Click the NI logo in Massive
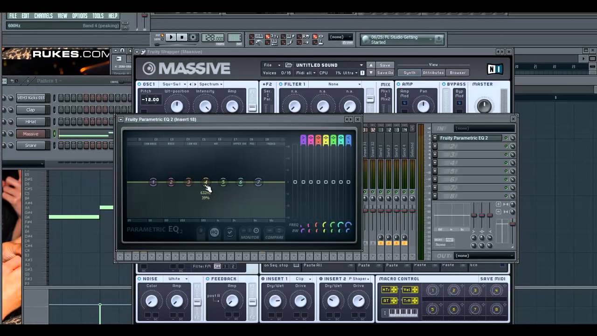 pyautogui.click(x=495, y=69)
